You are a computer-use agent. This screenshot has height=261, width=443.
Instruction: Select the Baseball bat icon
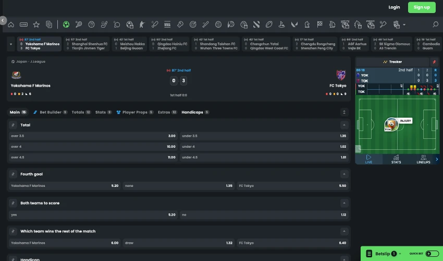tap(205, 25)
